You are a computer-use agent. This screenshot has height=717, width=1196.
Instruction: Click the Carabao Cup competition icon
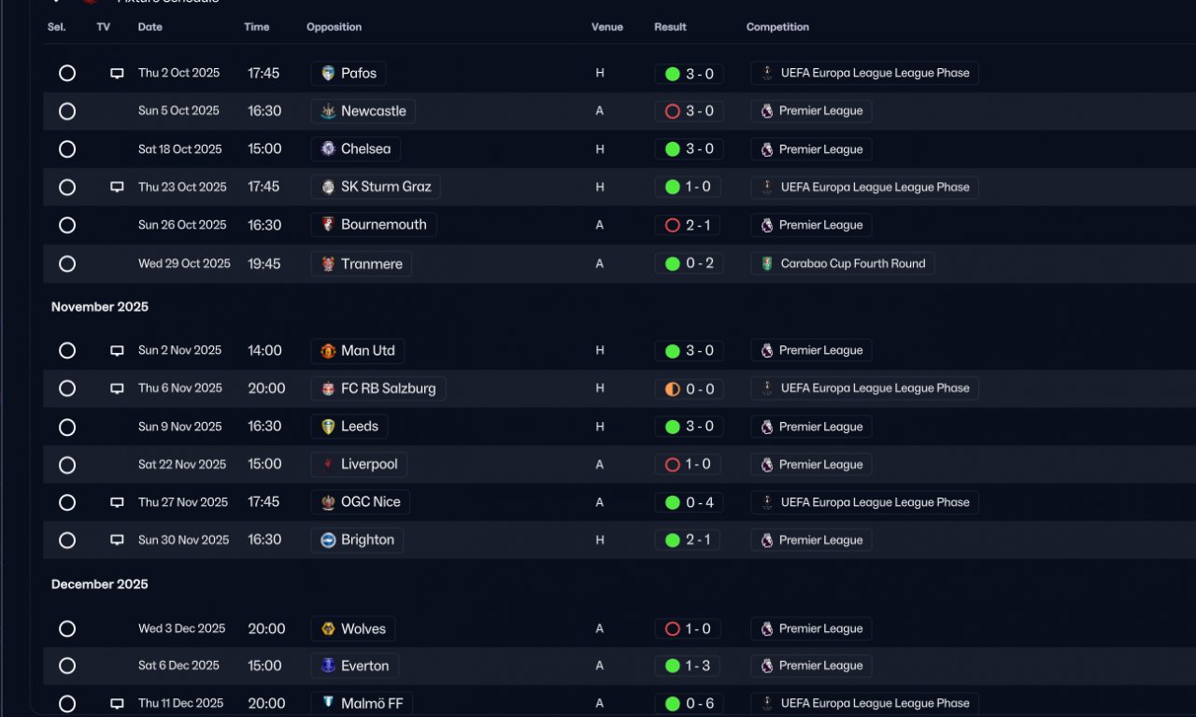(x=767, y=263)
